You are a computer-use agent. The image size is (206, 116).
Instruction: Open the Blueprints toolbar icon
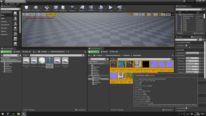[x=82, y=8]
